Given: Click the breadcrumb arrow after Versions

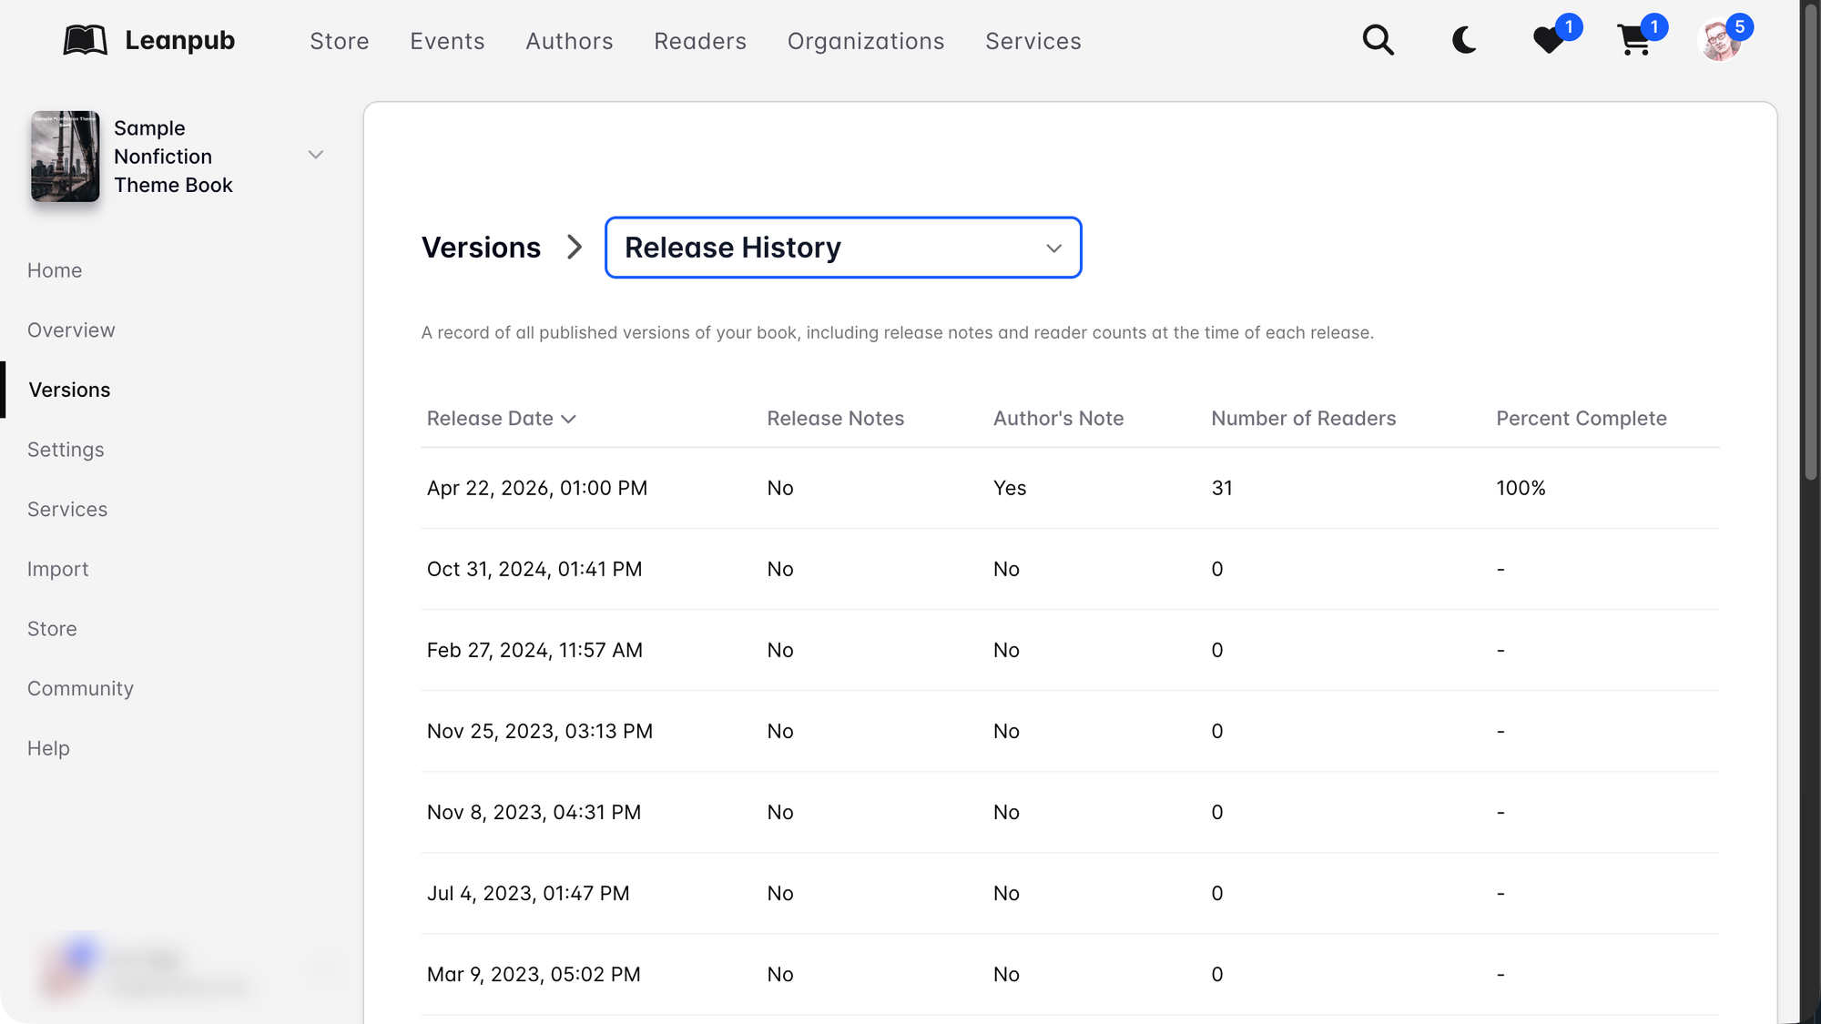Looking at the screenshot, I should (574, 248).
